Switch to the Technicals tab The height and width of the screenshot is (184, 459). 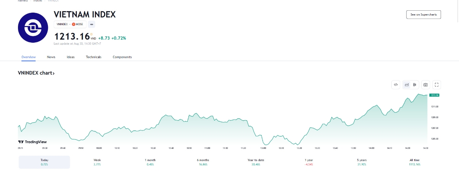94,57
